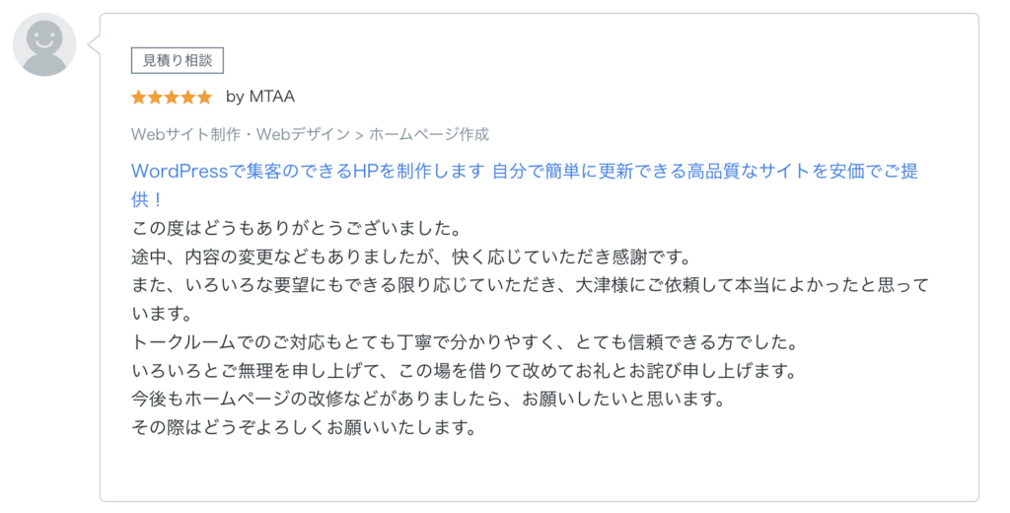Click the reviewer's gray avatar icon
Screen dimensions: 1010x513
tap(44, 43)
